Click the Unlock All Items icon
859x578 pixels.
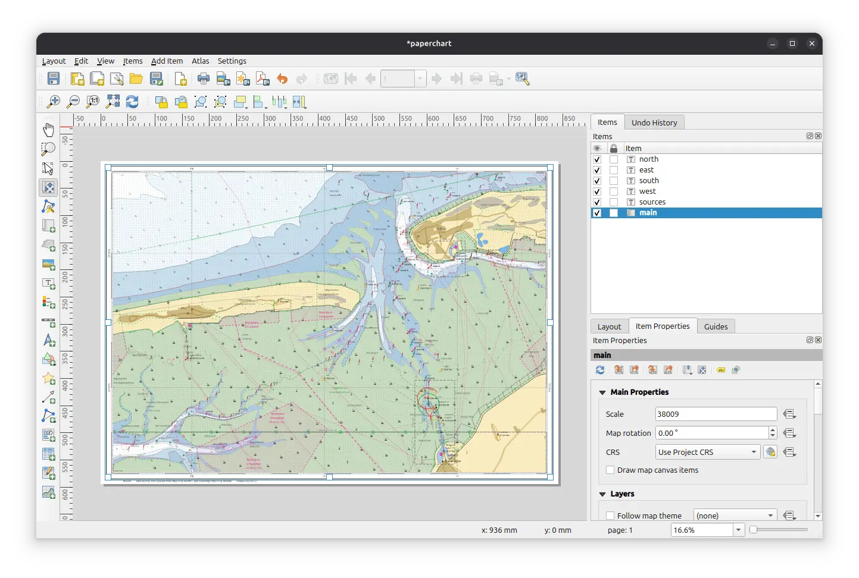click(181, 102)
